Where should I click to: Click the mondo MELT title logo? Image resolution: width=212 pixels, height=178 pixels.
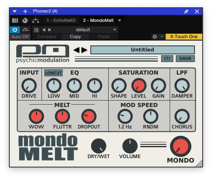[x=48, y=147]
